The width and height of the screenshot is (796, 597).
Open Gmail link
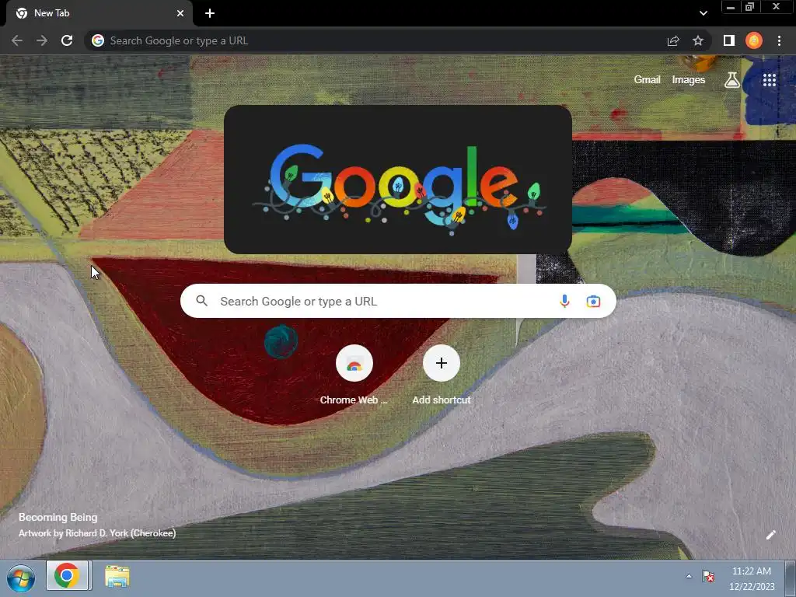647,80
